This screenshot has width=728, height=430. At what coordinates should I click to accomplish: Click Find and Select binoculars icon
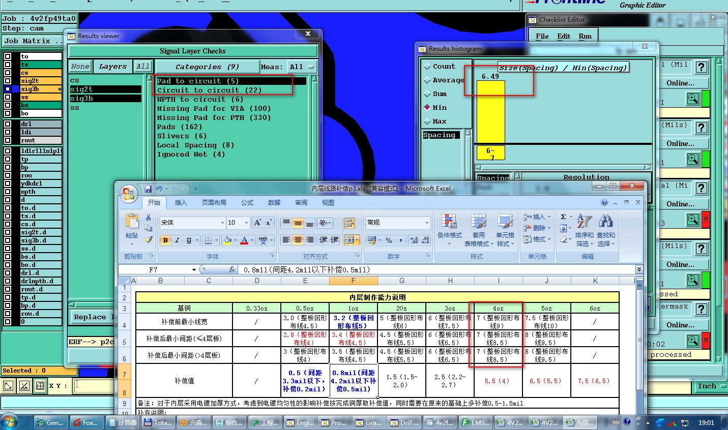pos(605,221)
